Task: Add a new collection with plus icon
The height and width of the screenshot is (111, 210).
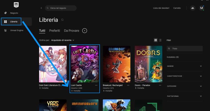Action: (85, 31)
